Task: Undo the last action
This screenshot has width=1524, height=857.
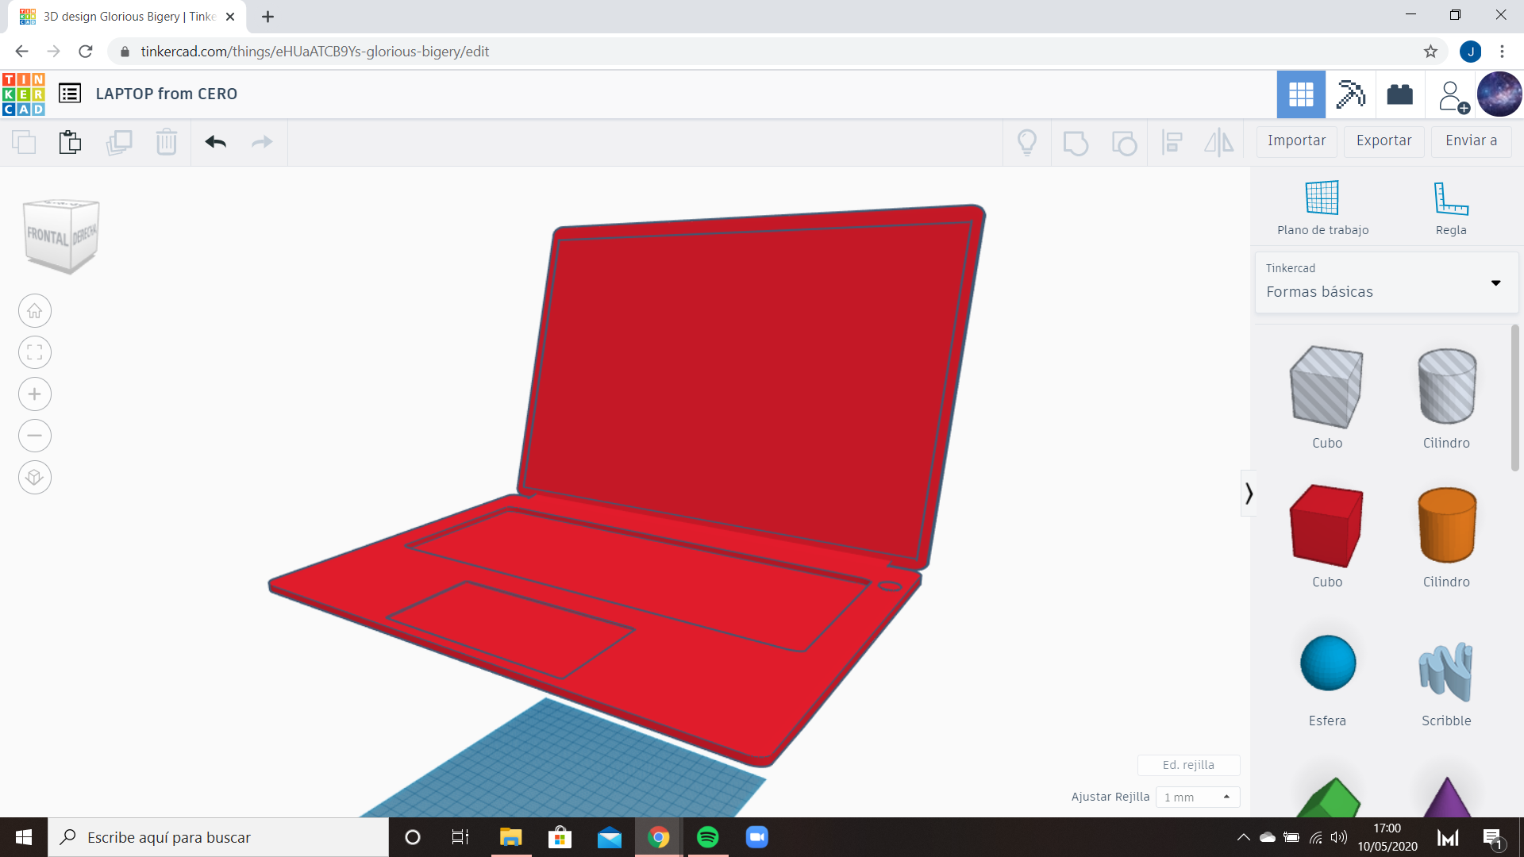Action: (x=216, y=142)
